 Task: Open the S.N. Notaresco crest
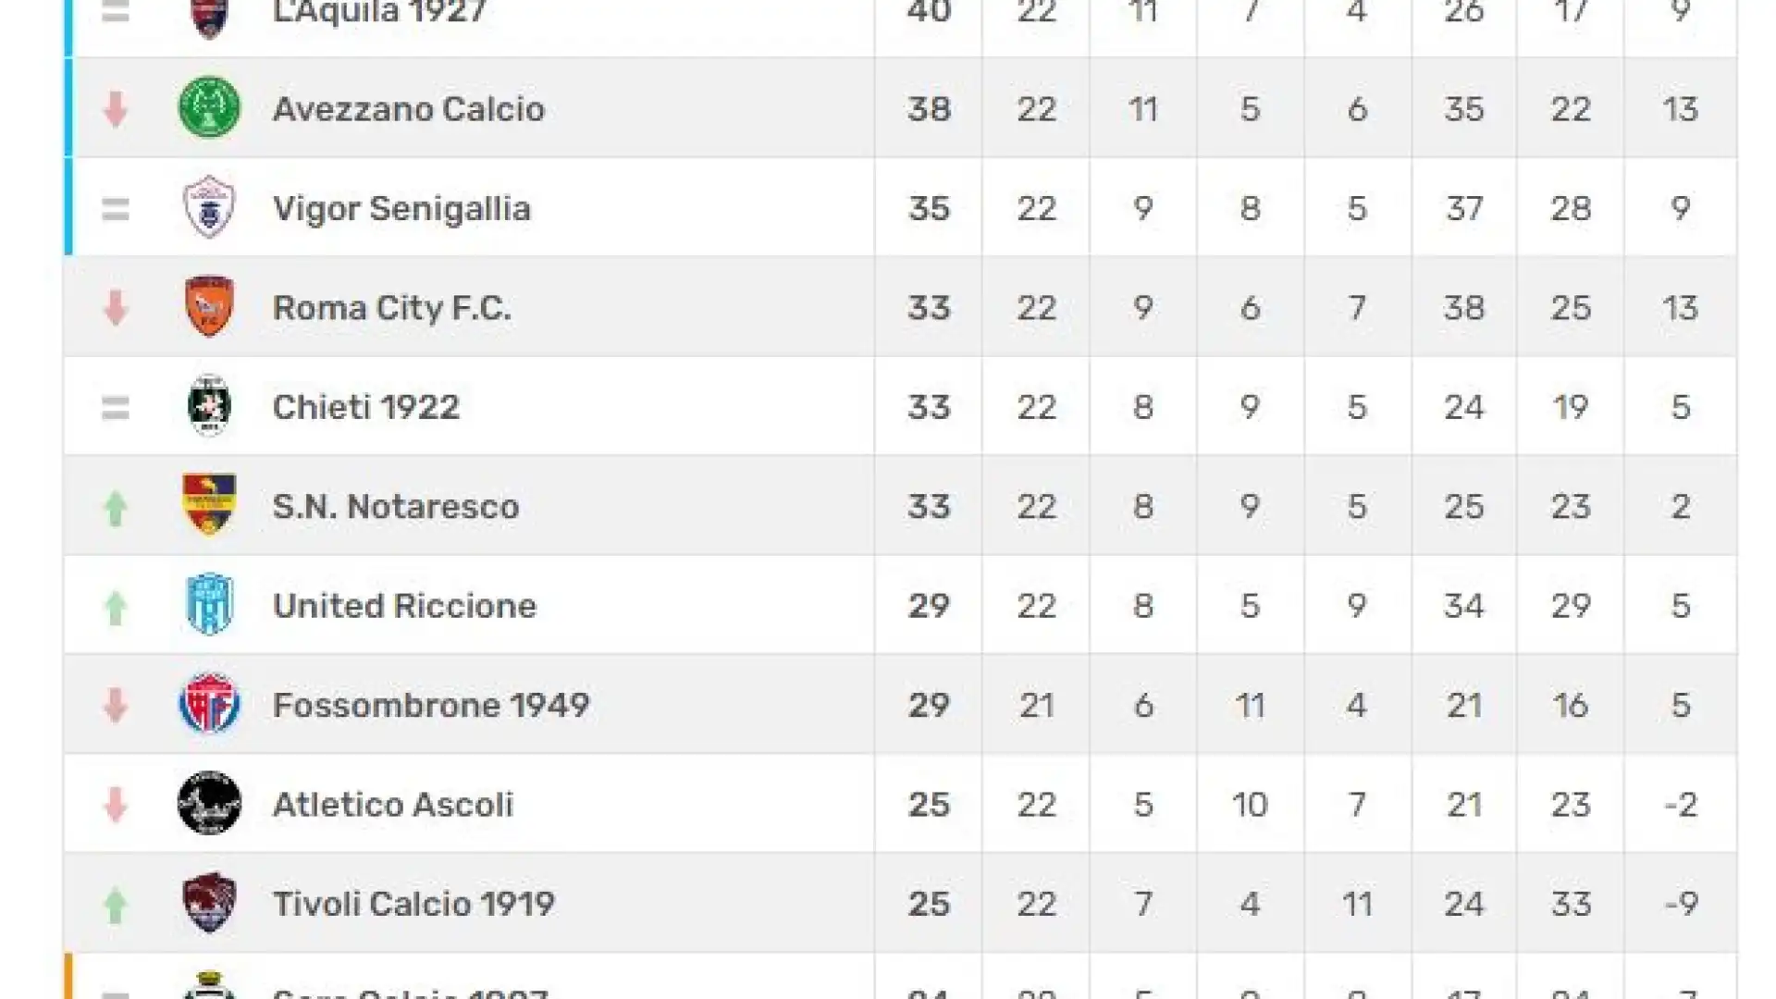click(x=209, y=505)
